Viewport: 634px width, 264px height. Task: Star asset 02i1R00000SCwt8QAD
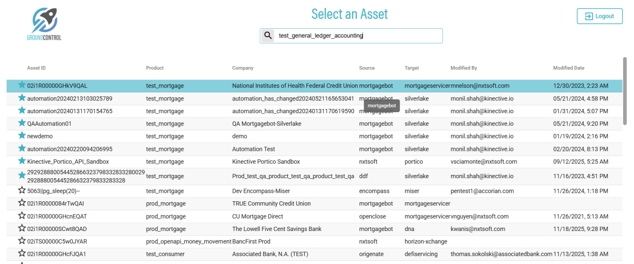click(22, 229)
